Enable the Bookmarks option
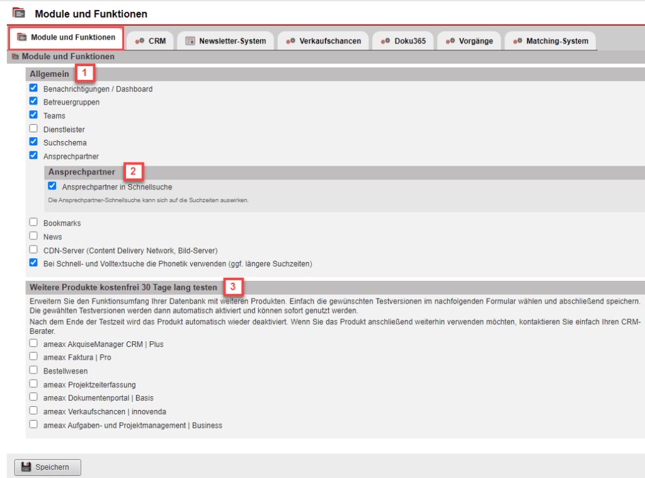The image size is (645, 478). [33, 222]
